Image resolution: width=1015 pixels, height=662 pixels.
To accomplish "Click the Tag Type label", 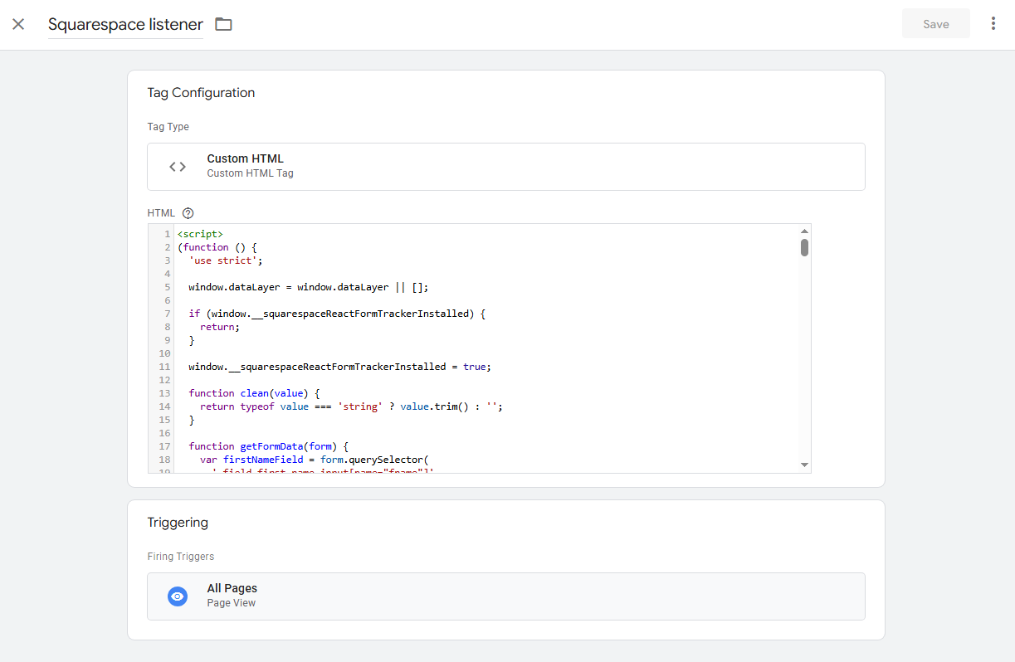I will tap(168, 127).
